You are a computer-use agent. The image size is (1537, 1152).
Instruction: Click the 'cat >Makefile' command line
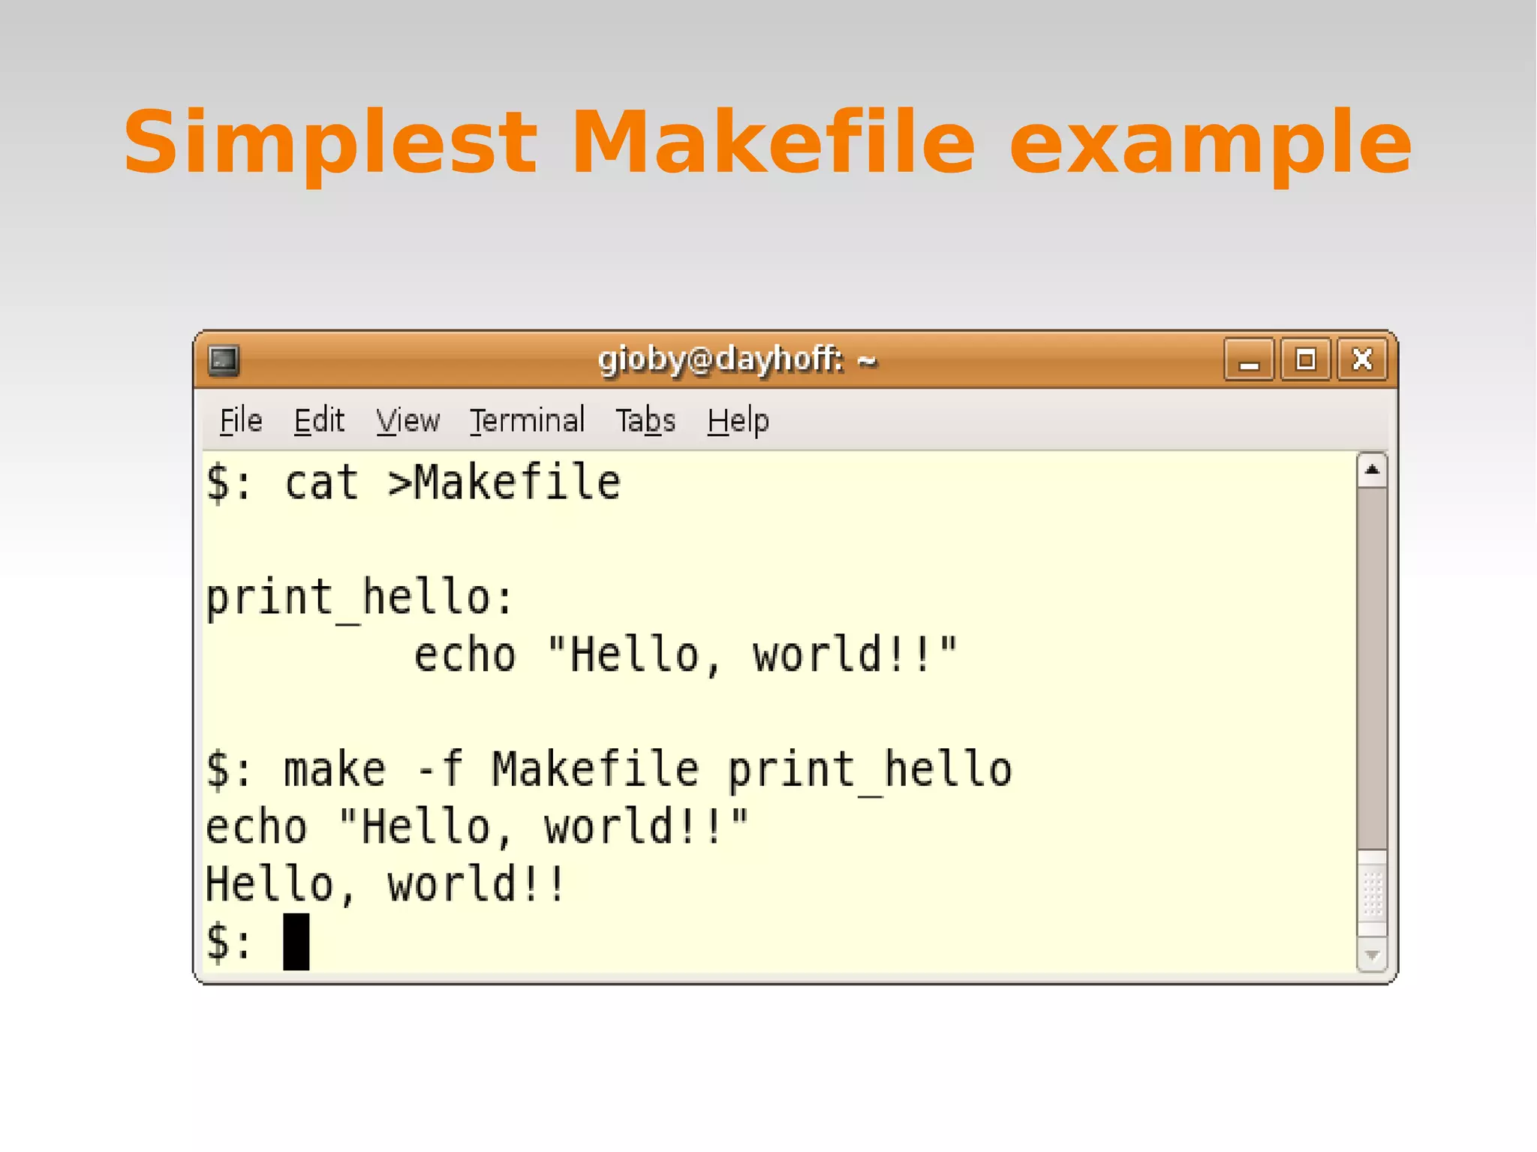[x=413, y=482]
